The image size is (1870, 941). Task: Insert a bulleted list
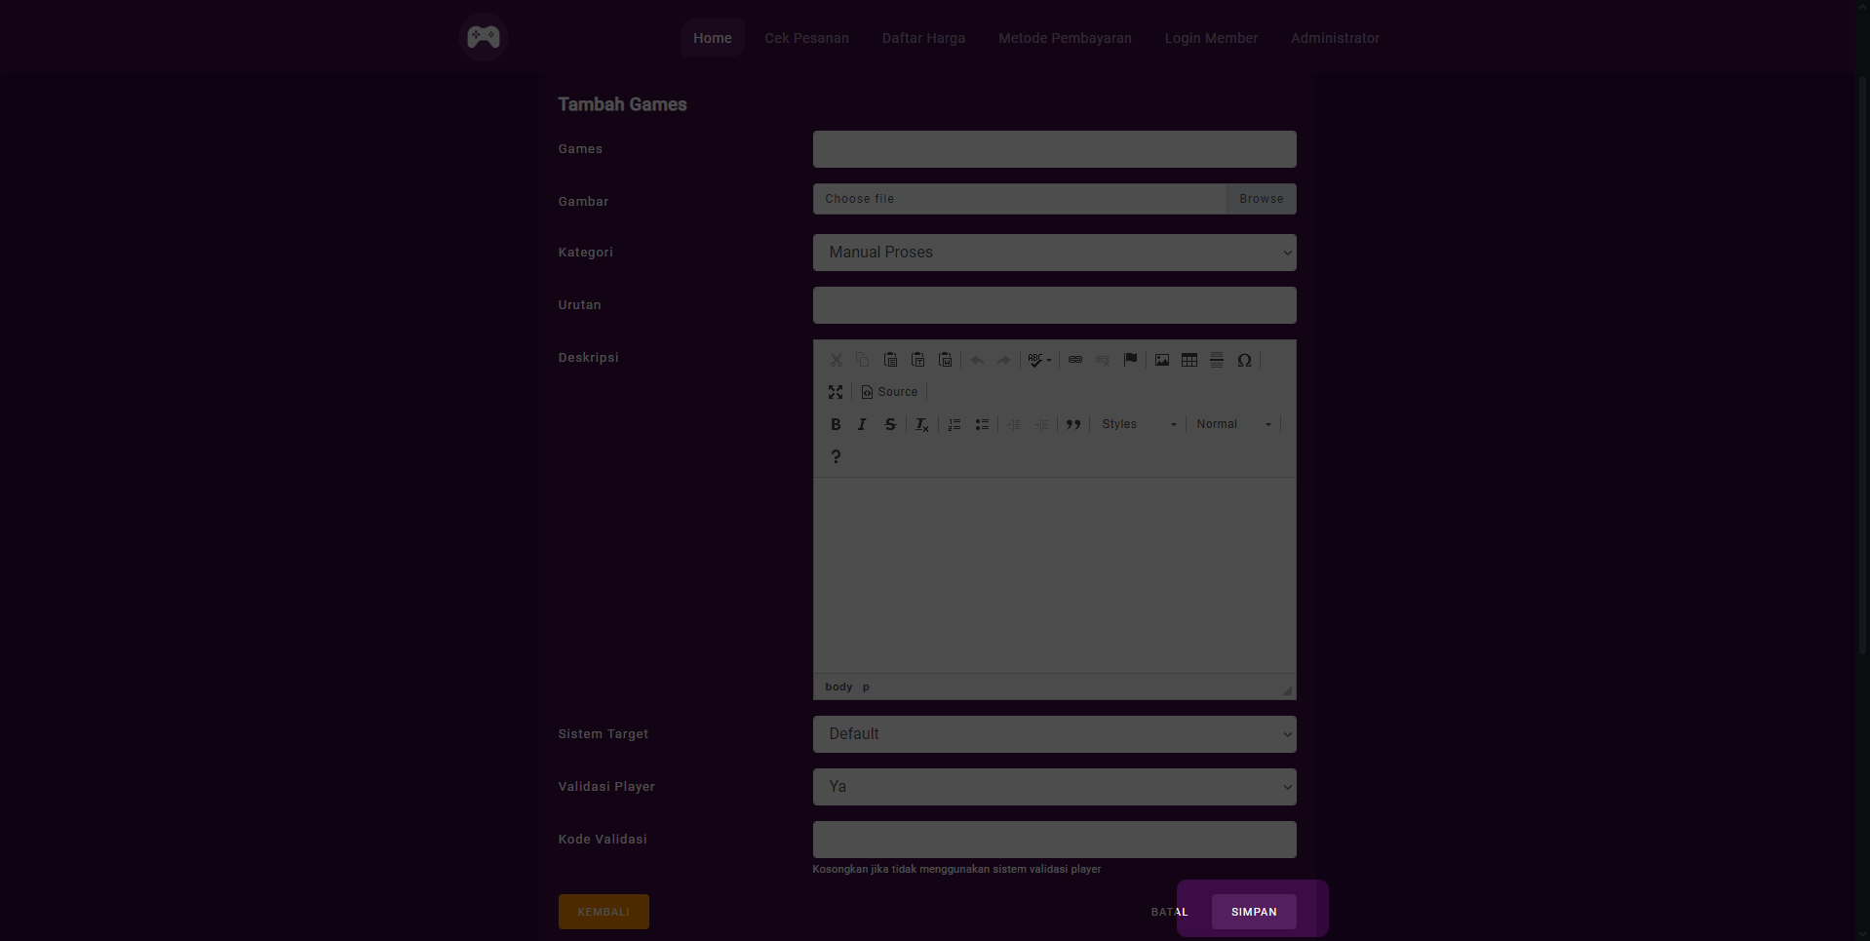982,424
